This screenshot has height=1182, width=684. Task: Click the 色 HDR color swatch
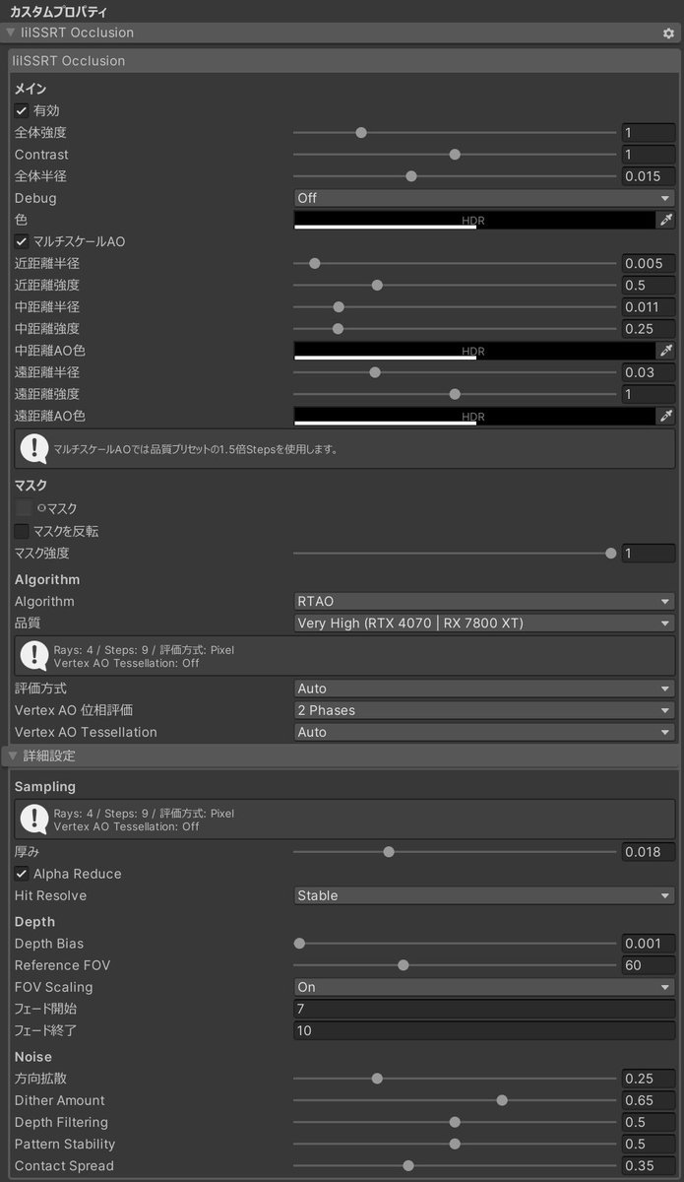(474, 220)
